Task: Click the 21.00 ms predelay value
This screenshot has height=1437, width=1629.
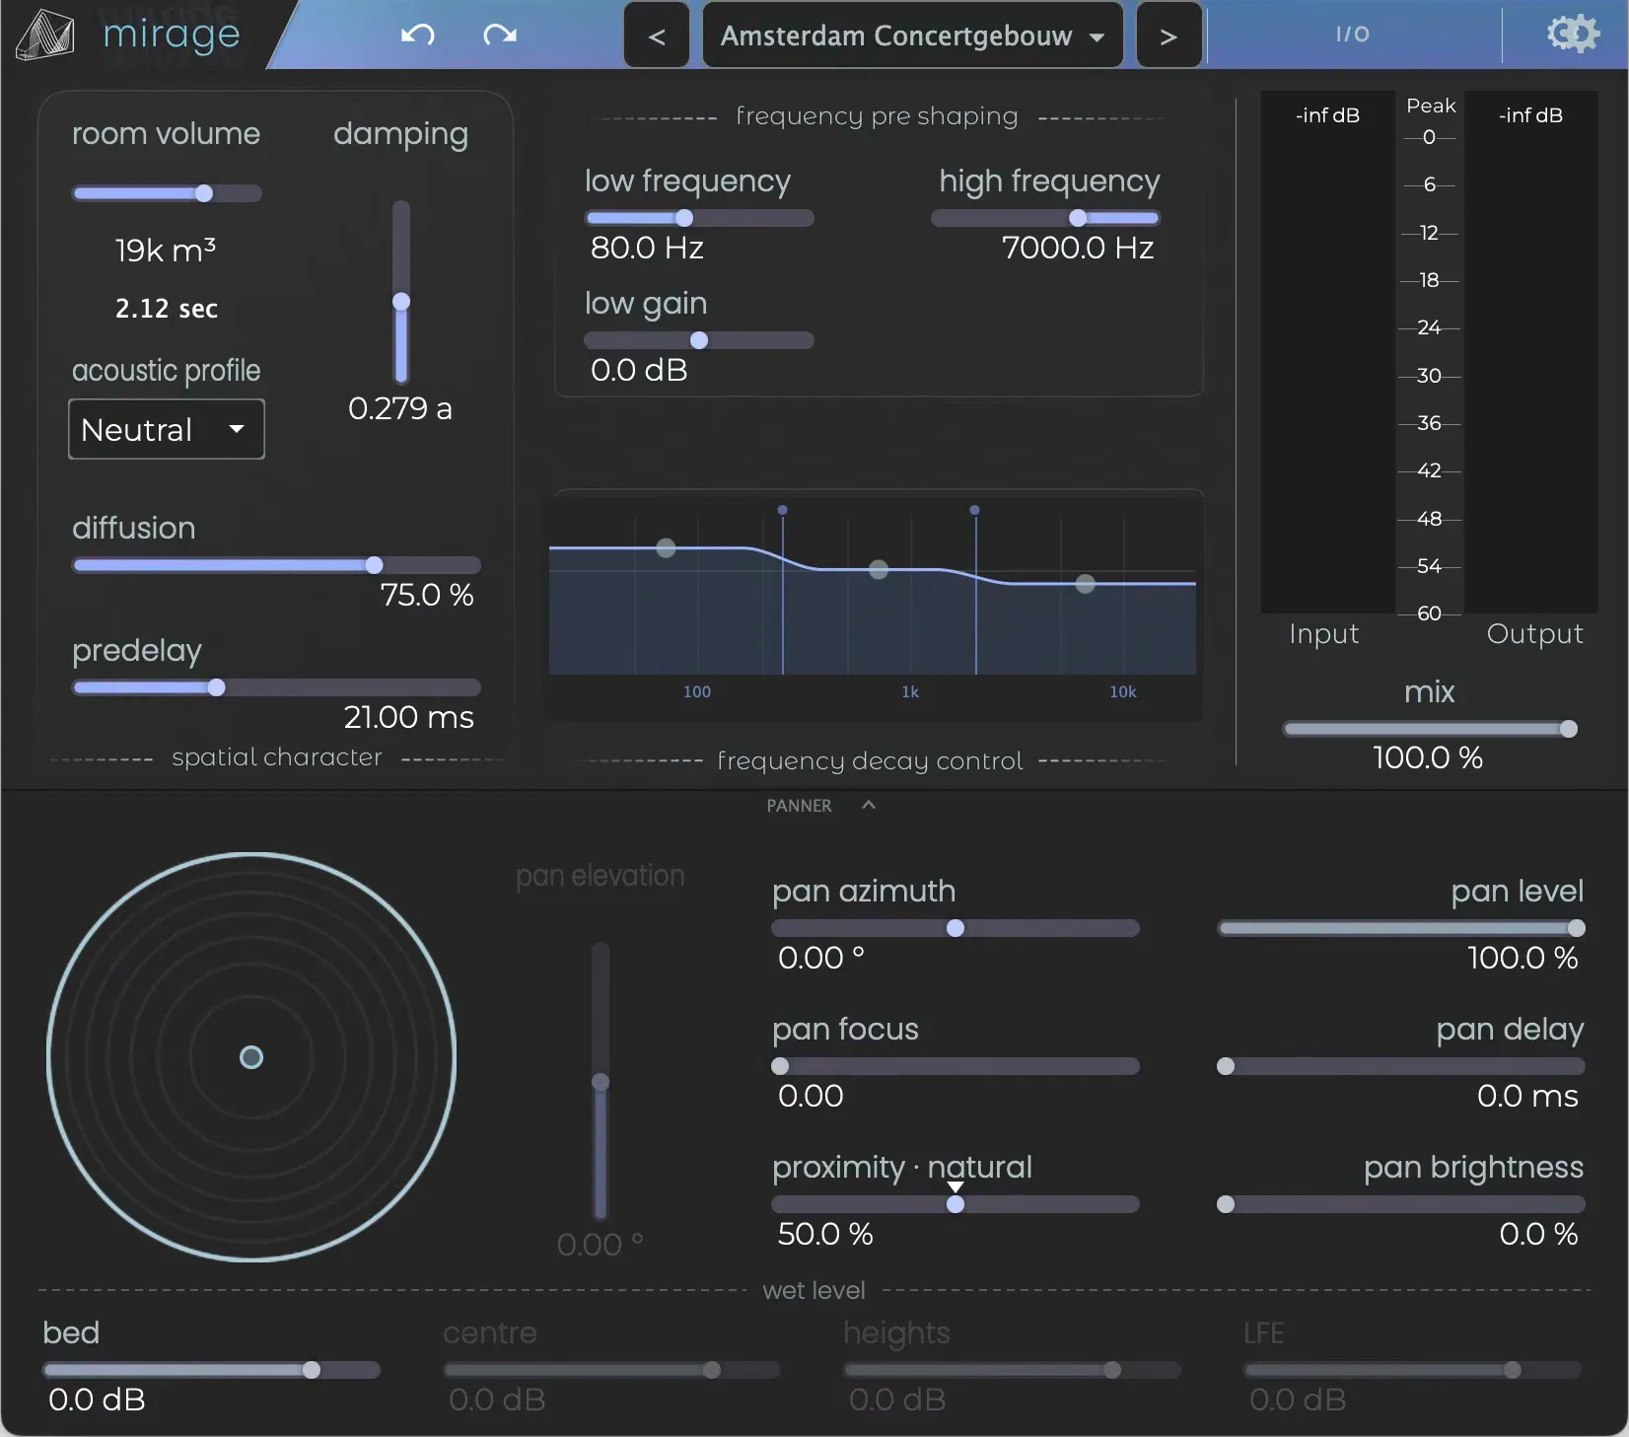Action: pos(408,717)
